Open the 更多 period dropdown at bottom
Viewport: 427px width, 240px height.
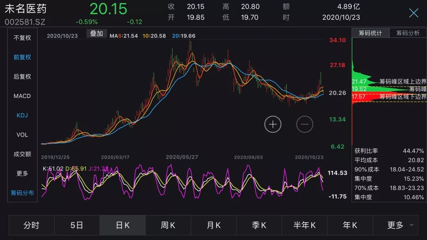click(x=395, y=225)
